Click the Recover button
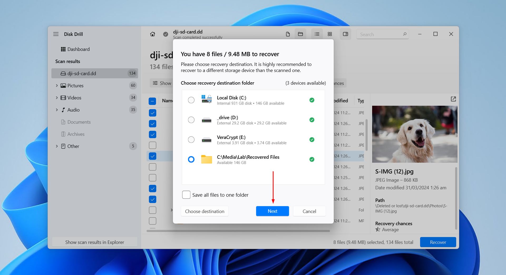Screen dimensions: 506x275 coord(438,242)
